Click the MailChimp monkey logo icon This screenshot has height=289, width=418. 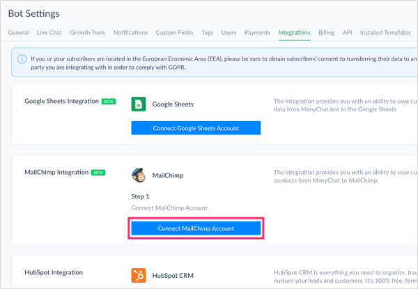139,175
